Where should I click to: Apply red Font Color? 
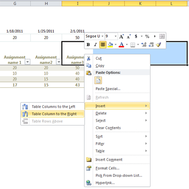click(x=122, y=45)
